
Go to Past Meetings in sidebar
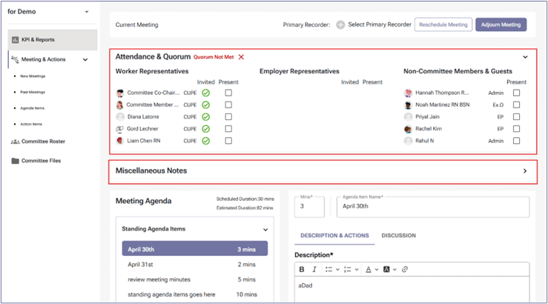point(33,92)
